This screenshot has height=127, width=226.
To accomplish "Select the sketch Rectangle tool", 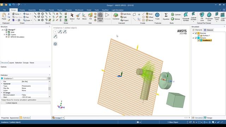I will [x=39, y=14].
